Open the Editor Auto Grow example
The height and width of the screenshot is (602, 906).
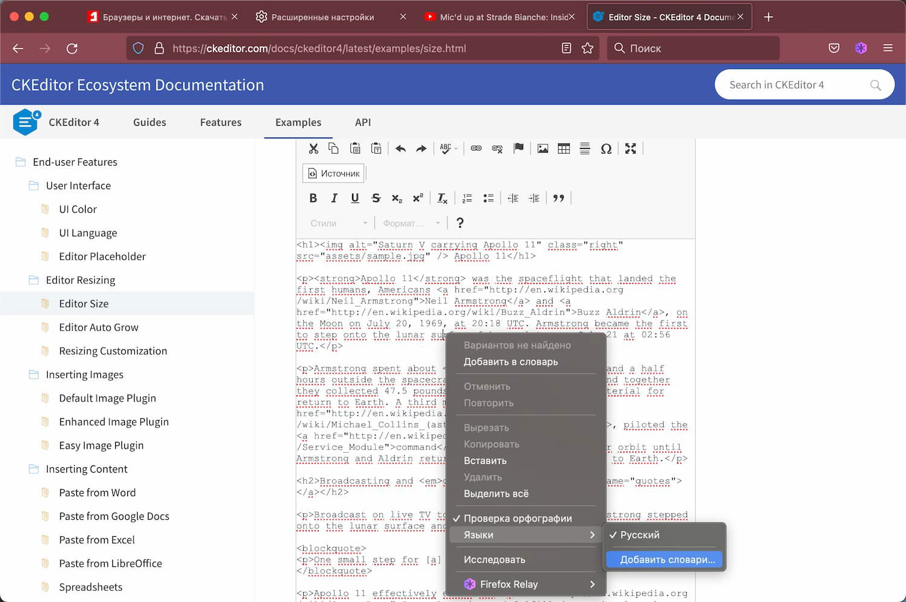[x=98, y=327]
